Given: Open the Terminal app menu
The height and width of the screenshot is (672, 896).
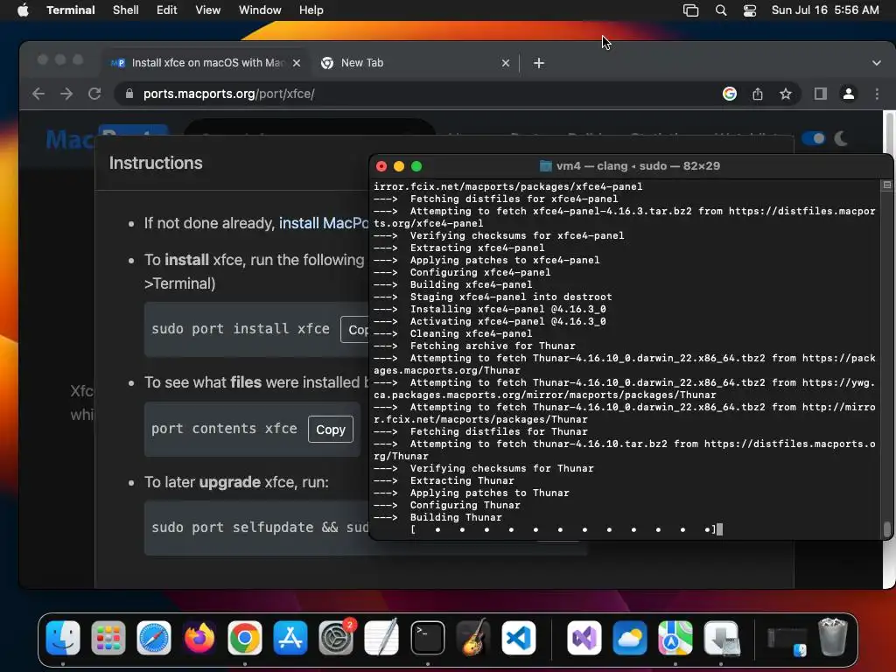Looking at the screenshot, I should point(70,10).
